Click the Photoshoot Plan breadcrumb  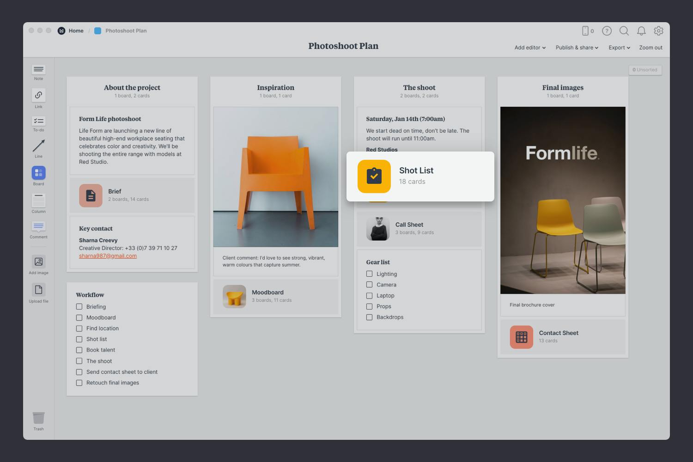click(126, 31)
